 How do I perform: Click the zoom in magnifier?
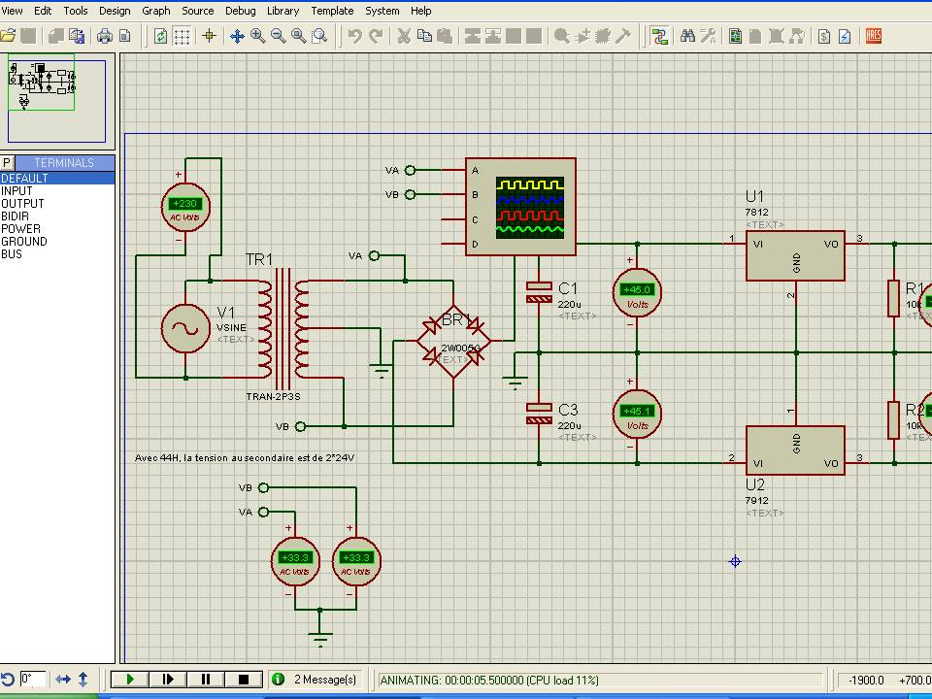pos(258,36)
